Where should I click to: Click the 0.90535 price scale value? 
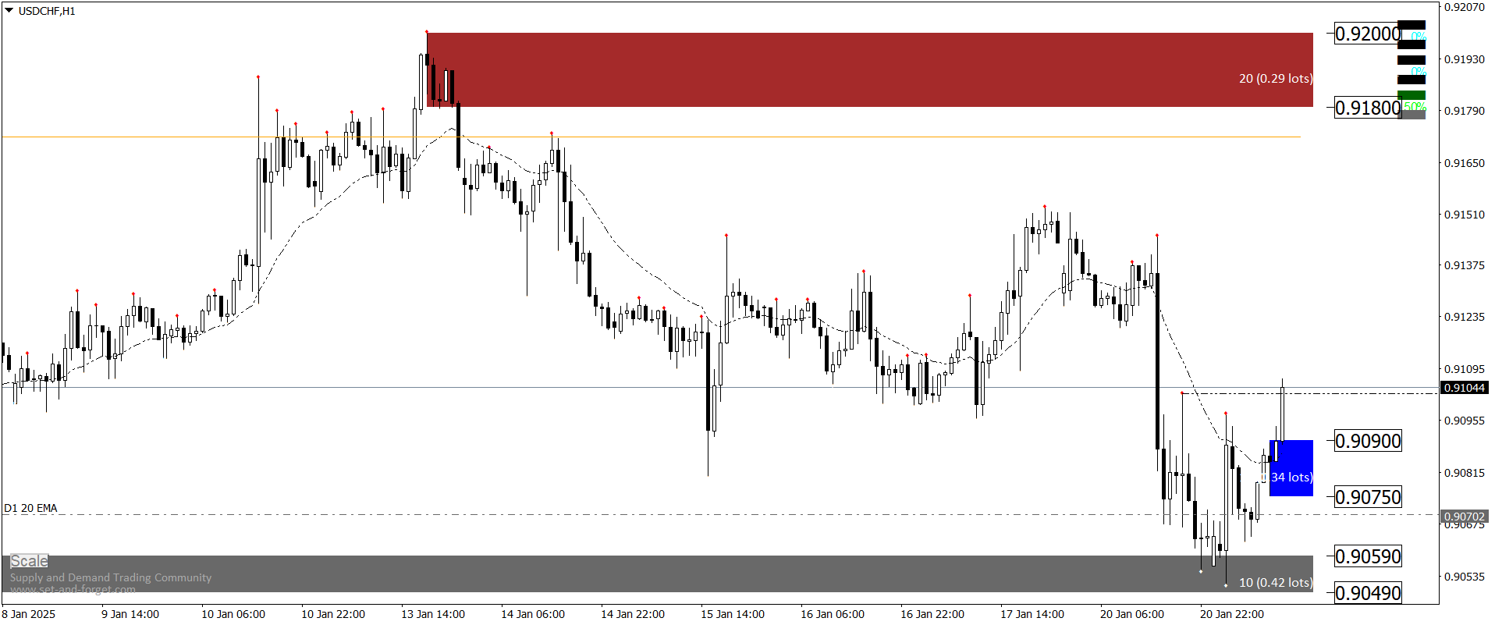click(1465, 577)
